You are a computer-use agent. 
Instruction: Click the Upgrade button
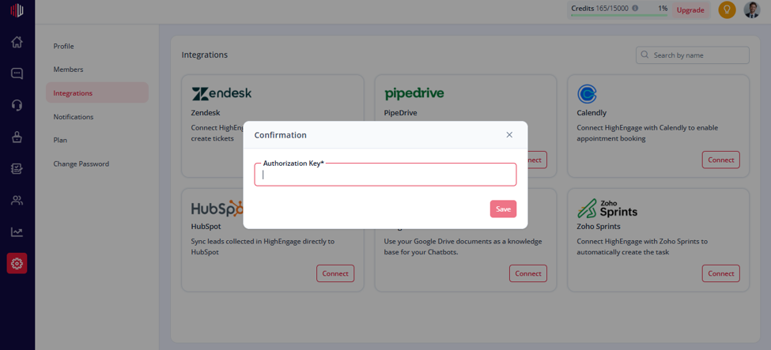tap(690, 9)
